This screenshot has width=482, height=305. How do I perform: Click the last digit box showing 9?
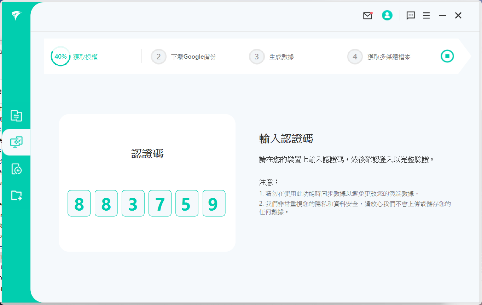click(214, 203)
